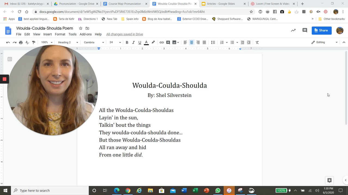Show the document outline
The width and height of the screenshot is (348, 195).
pyautogui.click(x=10, y=59)
